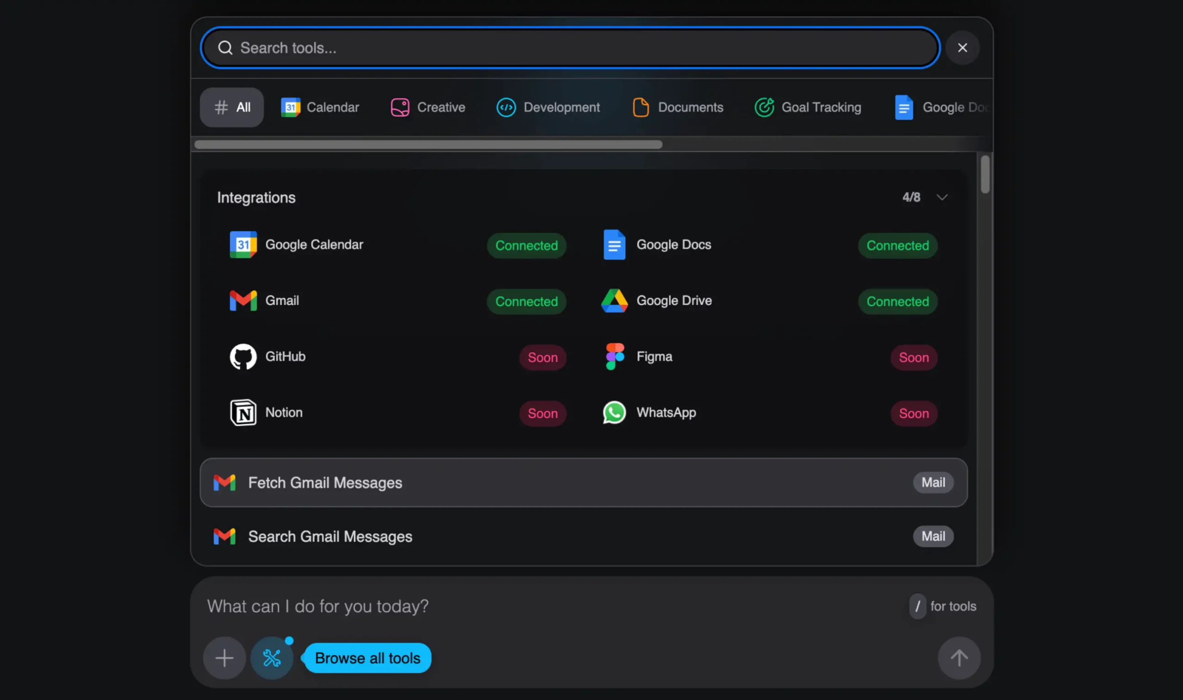Click the plus attachment button
Image resolution: width=1183 pixels, height=700 pixels.
[224, 658]
